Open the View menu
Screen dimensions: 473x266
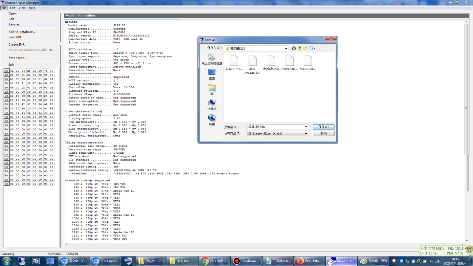(x=22, y=8)
